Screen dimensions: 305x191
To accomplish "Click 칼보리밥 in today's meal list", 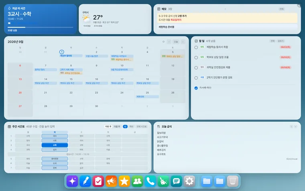I will (x=161, y=133).
